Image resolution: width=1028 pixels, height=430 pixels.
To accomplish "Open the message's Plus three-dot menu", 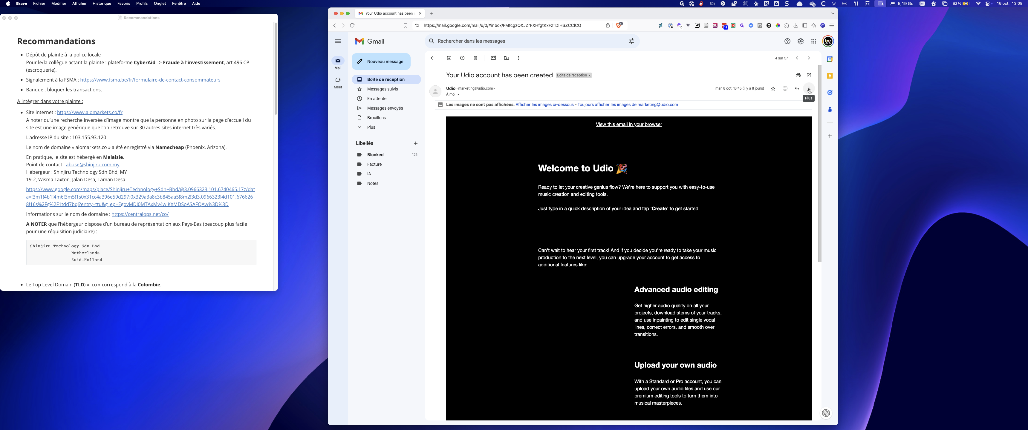I will pyautogui.click(x=809, y=89).
